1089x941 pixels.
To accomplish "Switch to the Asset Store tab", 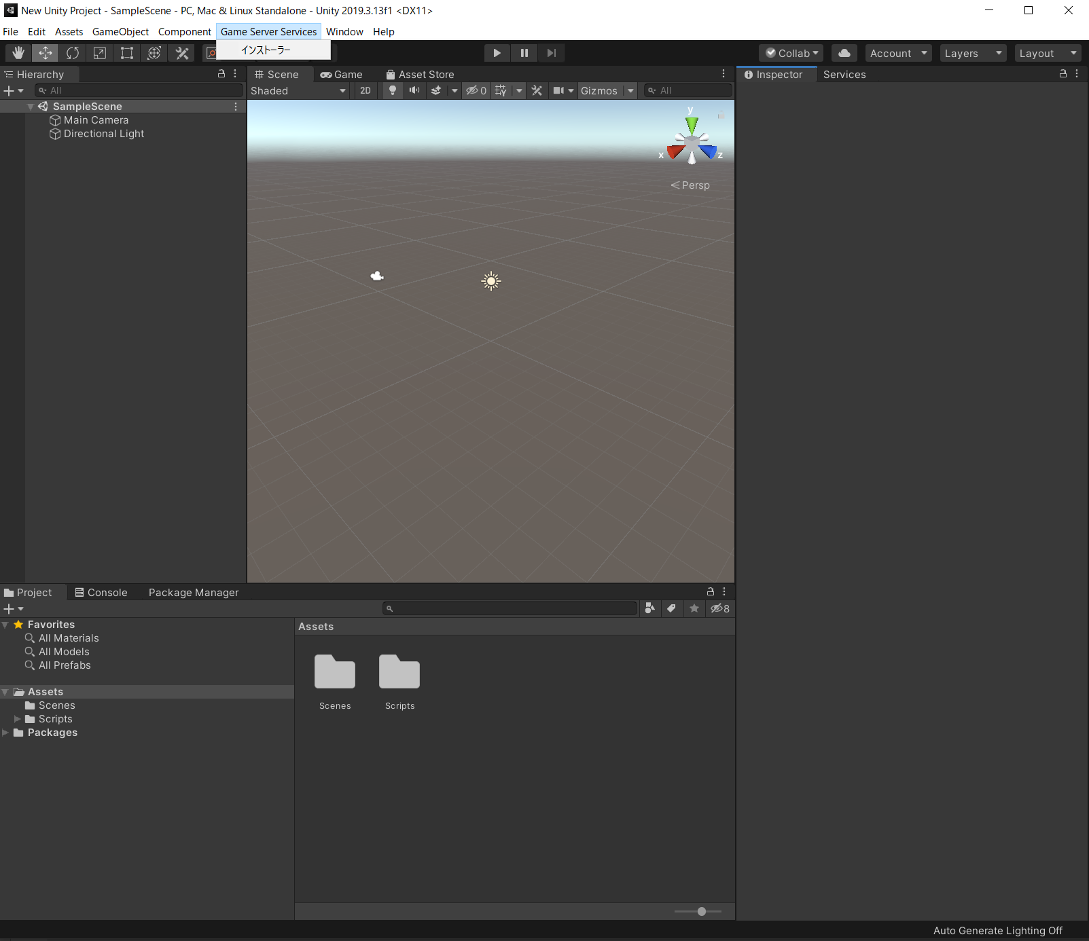I will pyautogui.click(x=420, y=75).
